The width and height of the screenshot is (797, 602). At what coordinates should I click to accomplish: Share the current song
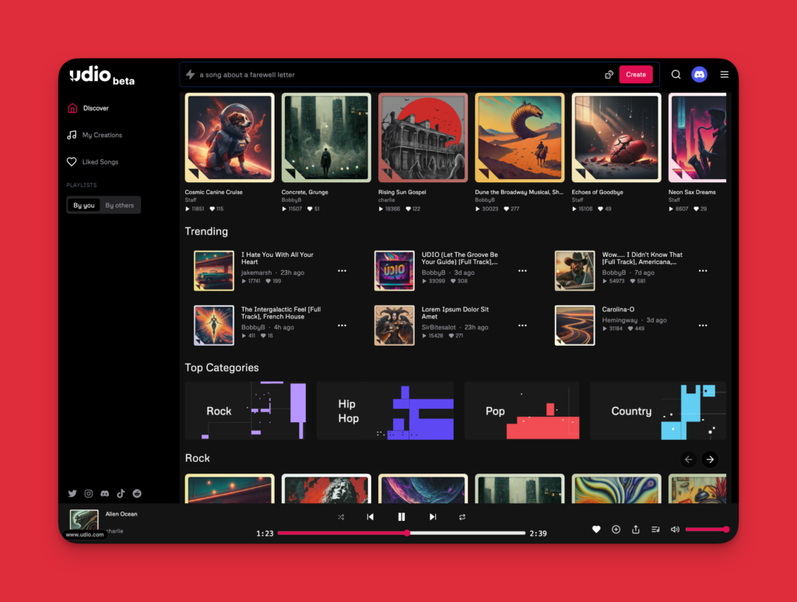point(635,530)
